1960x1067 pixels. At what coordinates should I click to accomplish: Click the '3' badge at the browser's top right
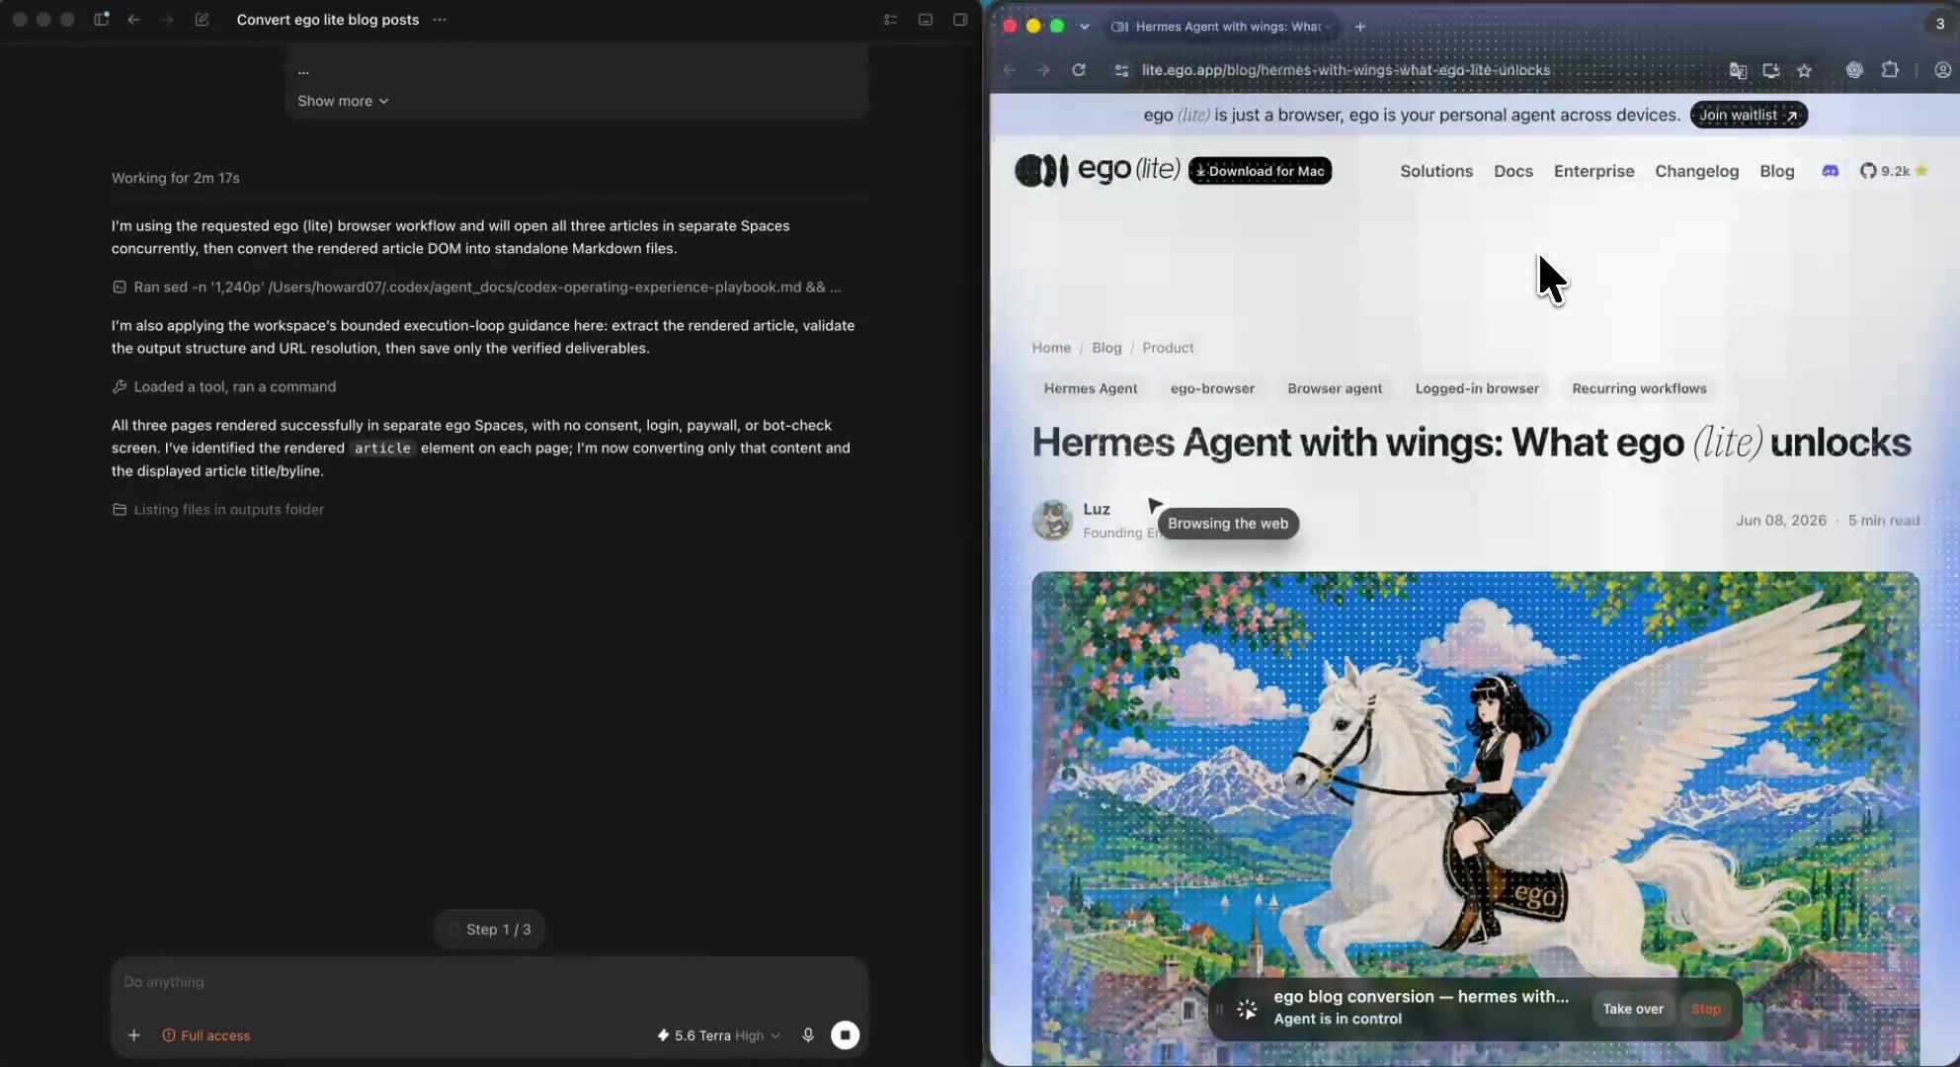(1940, 25)
